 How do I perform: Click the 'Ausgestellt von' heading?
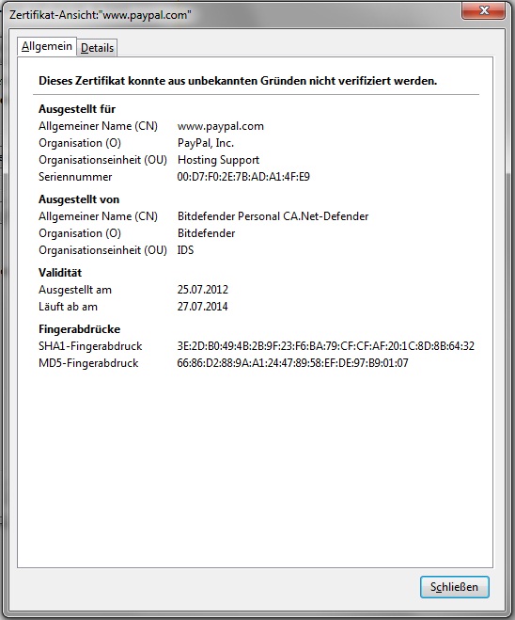tap(79, 199)
